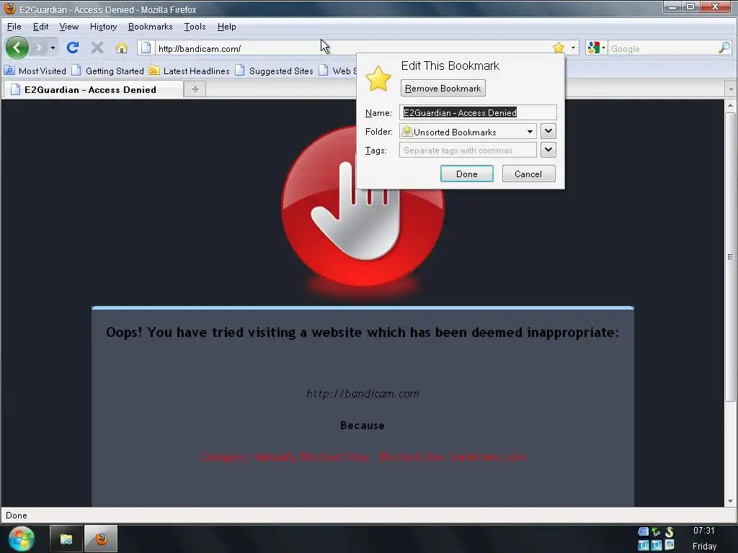Click the Stop loading X icon
Viewport: 738px width, 553px height.
click(x=97, y=48)
